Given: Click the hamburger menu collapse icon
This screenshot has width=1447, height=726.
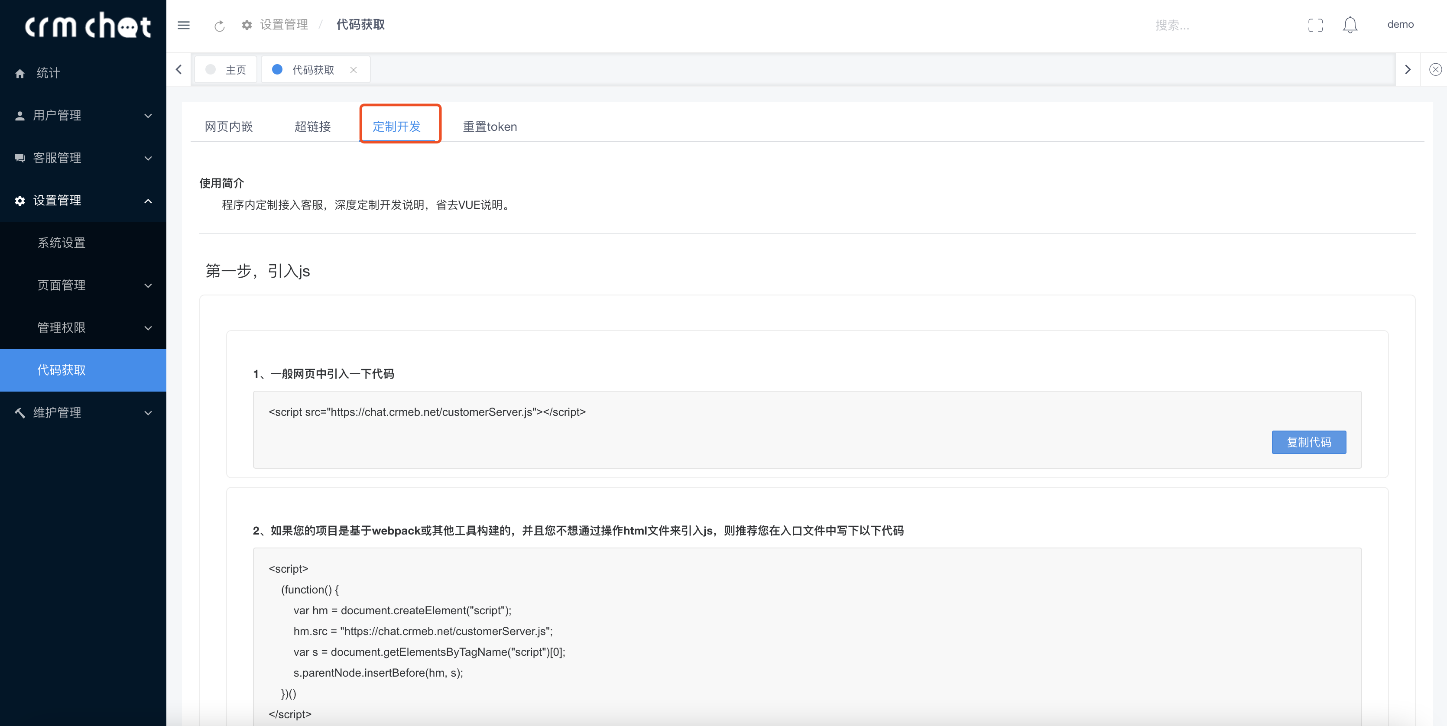Looking at the screenshot, I should pyautogui.click(x=184, y=25).
